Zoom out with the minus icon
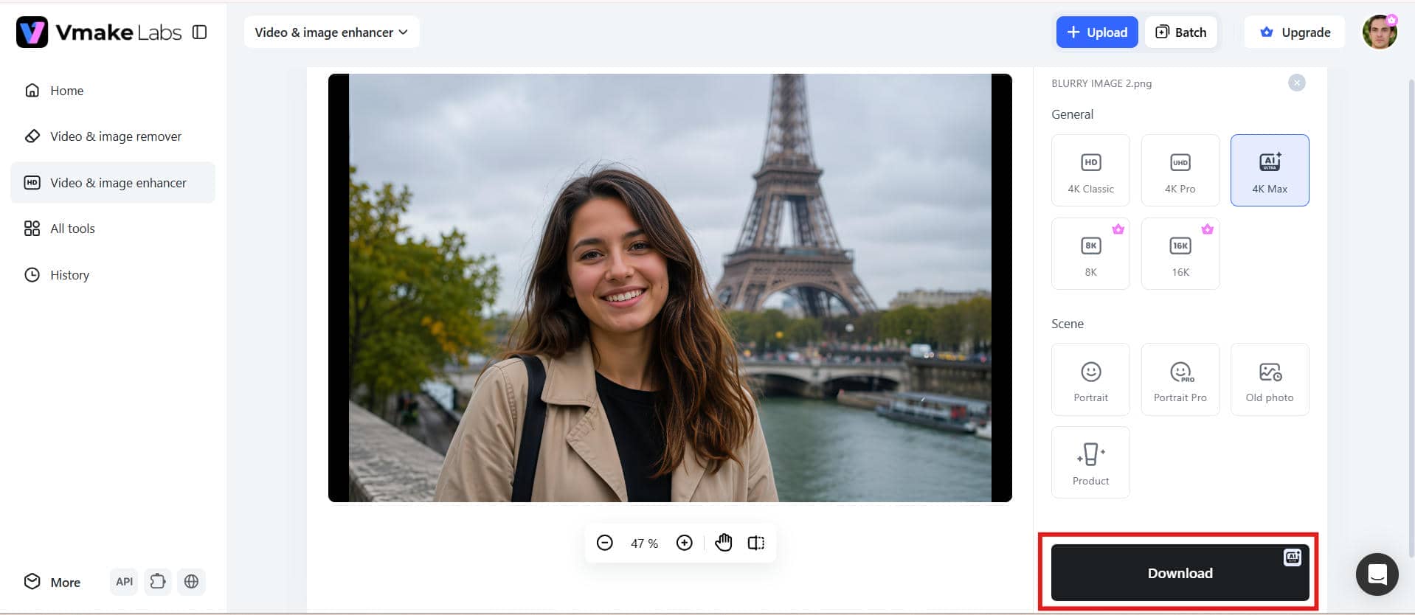 pyautogui.click(x=604, y=543)
